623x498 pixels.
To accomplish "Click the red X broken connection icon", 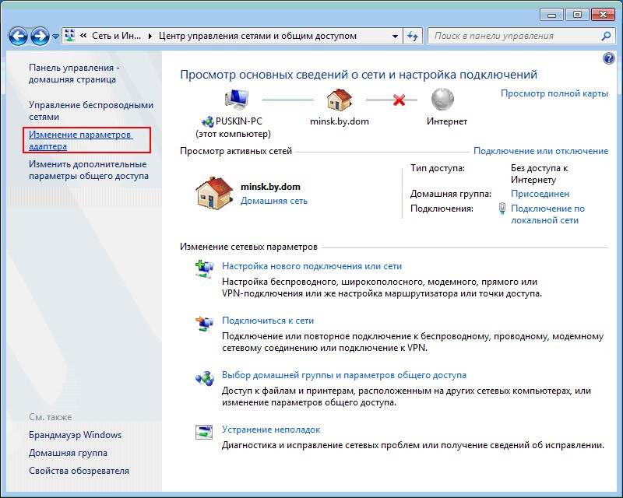I will click(x=400, y=100).
